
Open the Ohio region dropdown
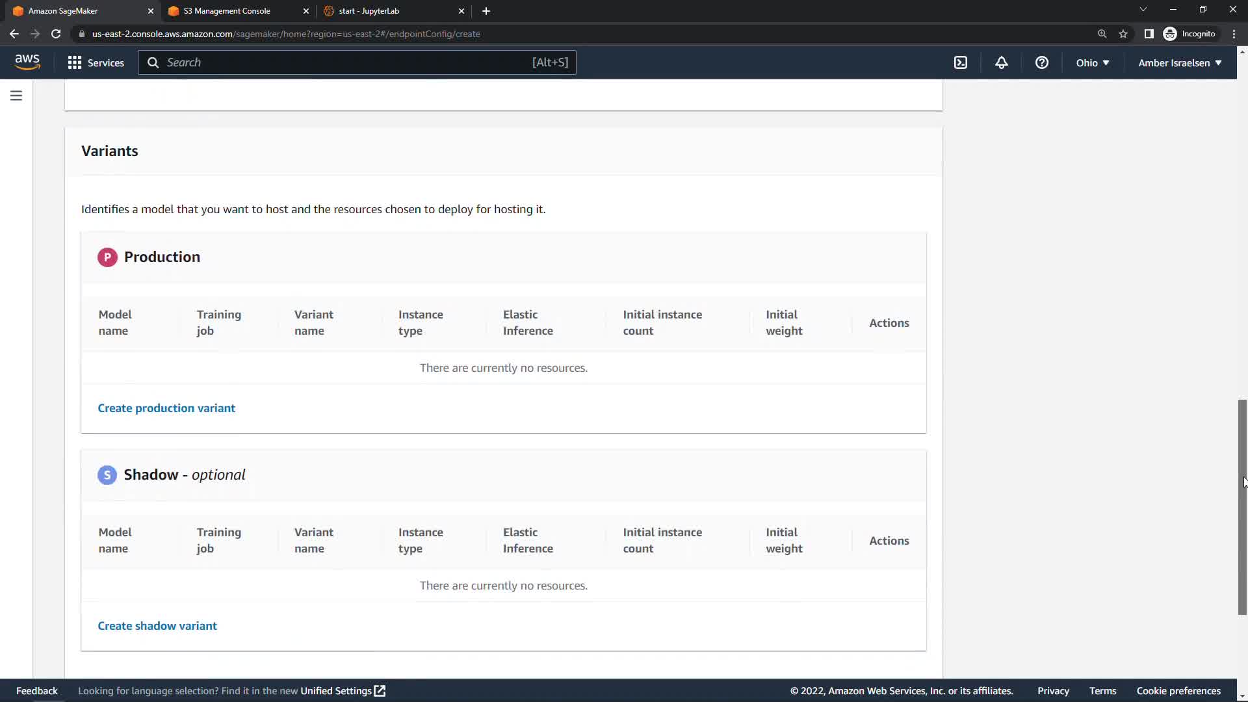click(x=1092, y=62)
